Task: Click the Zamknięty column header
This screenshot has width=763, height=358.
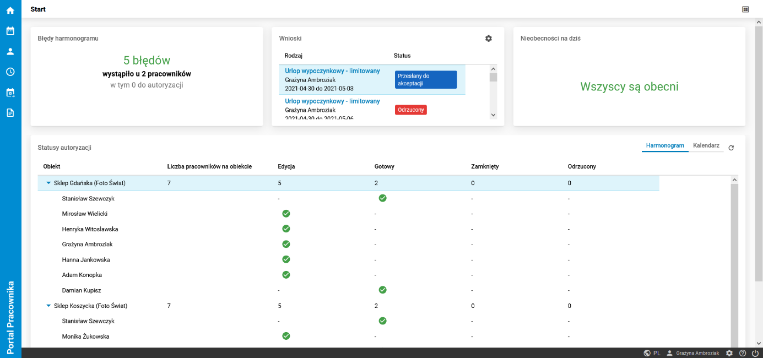Action: [x=485, y=166]
